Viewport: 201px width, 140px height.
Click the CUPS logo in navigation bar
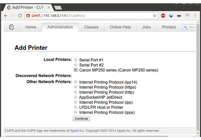coord(11,27)
